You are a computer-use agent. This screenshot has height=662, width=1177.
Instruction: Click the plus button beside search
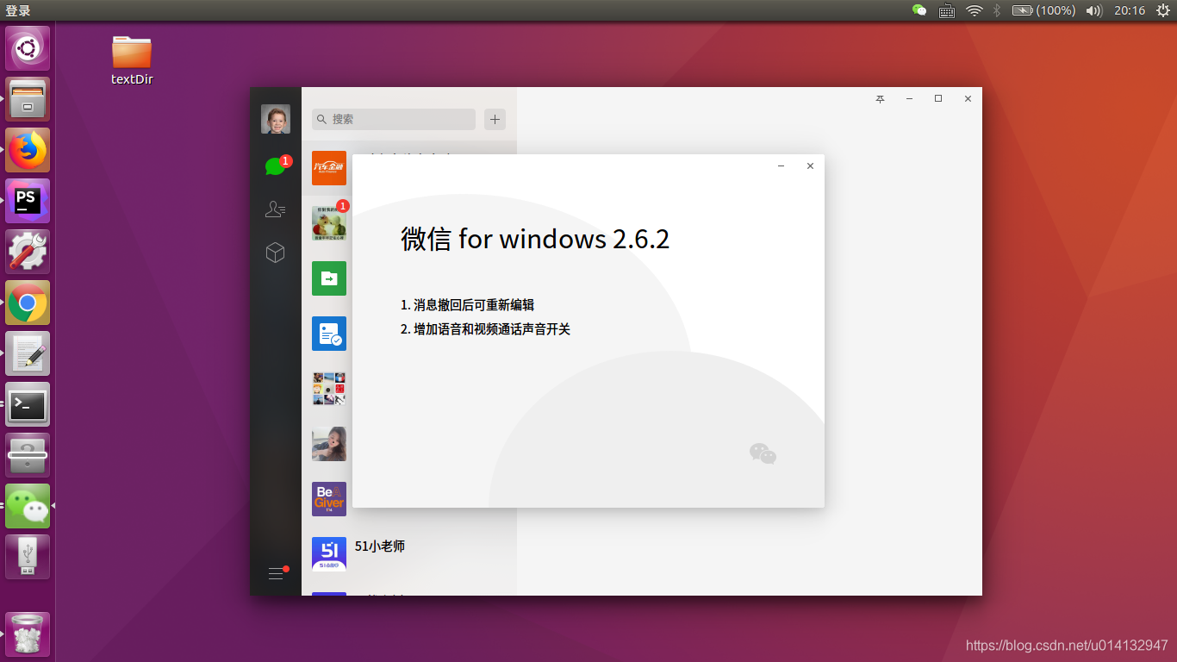pos(495,119)
